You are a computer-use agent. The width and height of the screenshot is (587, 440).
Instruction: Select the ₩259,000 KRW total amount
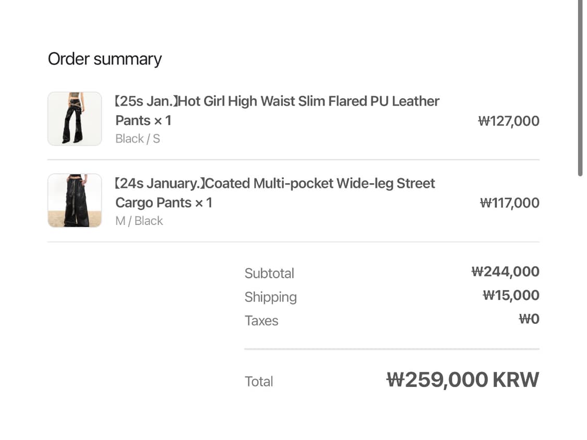click(x=462, y=380)
